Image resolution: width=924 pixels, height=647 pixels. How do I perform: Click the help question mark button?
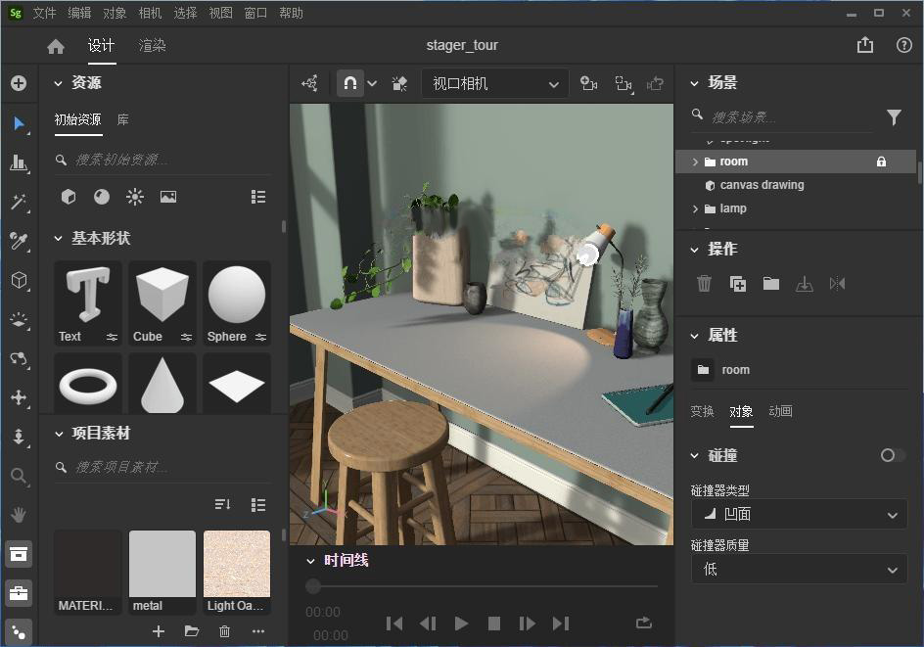click(902, 45)
